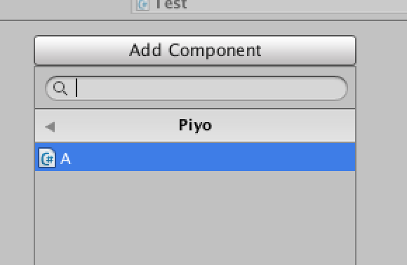Select the A script component
Image resolution: width=407 pixels, height=265 pixels.
click(x=195, y=157)
